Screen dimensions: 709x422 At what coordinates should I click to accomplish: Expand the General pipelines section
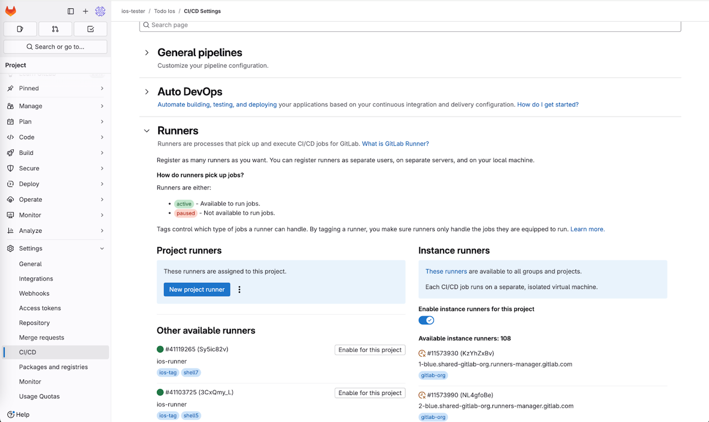(x=147, y=53)
